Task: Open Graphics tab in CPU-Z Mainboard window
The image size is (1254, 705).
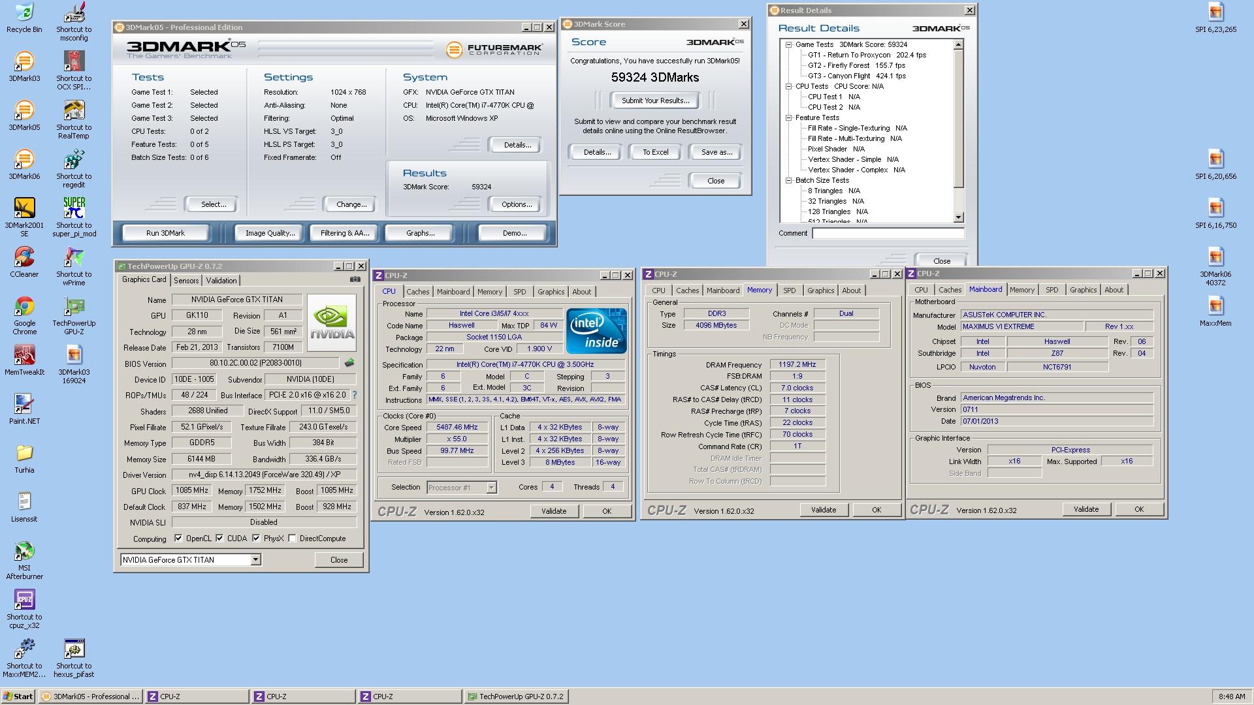Action: click(x=1083, y=290)
